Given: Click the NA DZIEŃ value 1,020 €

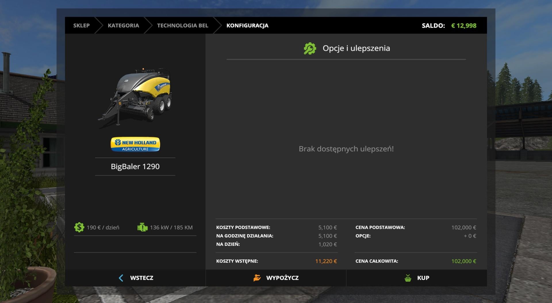Looking at the screenshot, I should (x=327, y=244).
